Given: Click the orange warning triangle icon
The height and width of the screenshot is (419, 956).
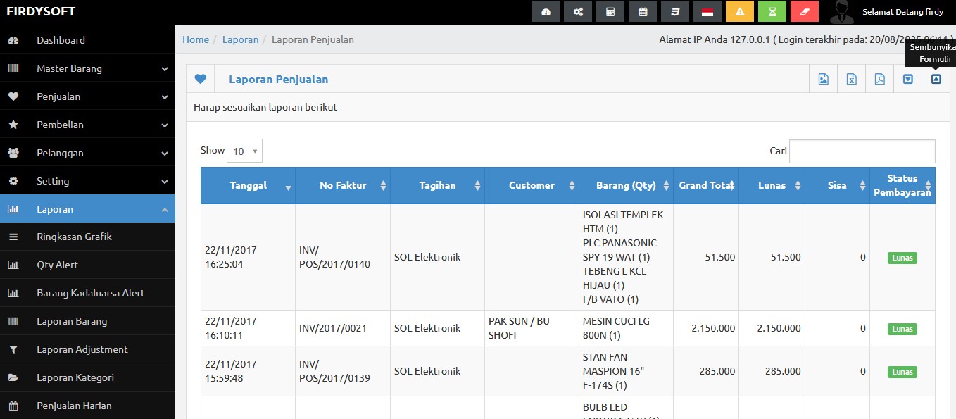Looking at the screenshot, I should [740, 12].
